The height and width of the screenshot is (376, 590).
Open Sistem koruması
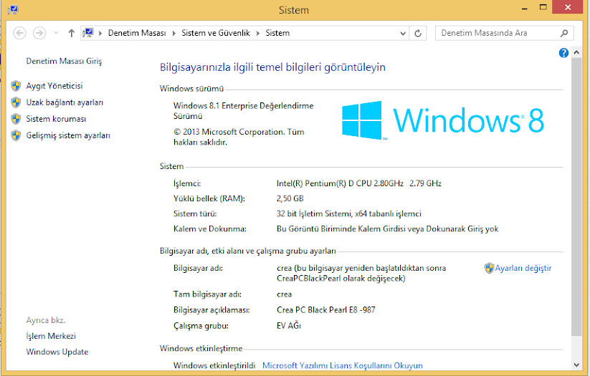pyautogui.click(x=56, y=119)
